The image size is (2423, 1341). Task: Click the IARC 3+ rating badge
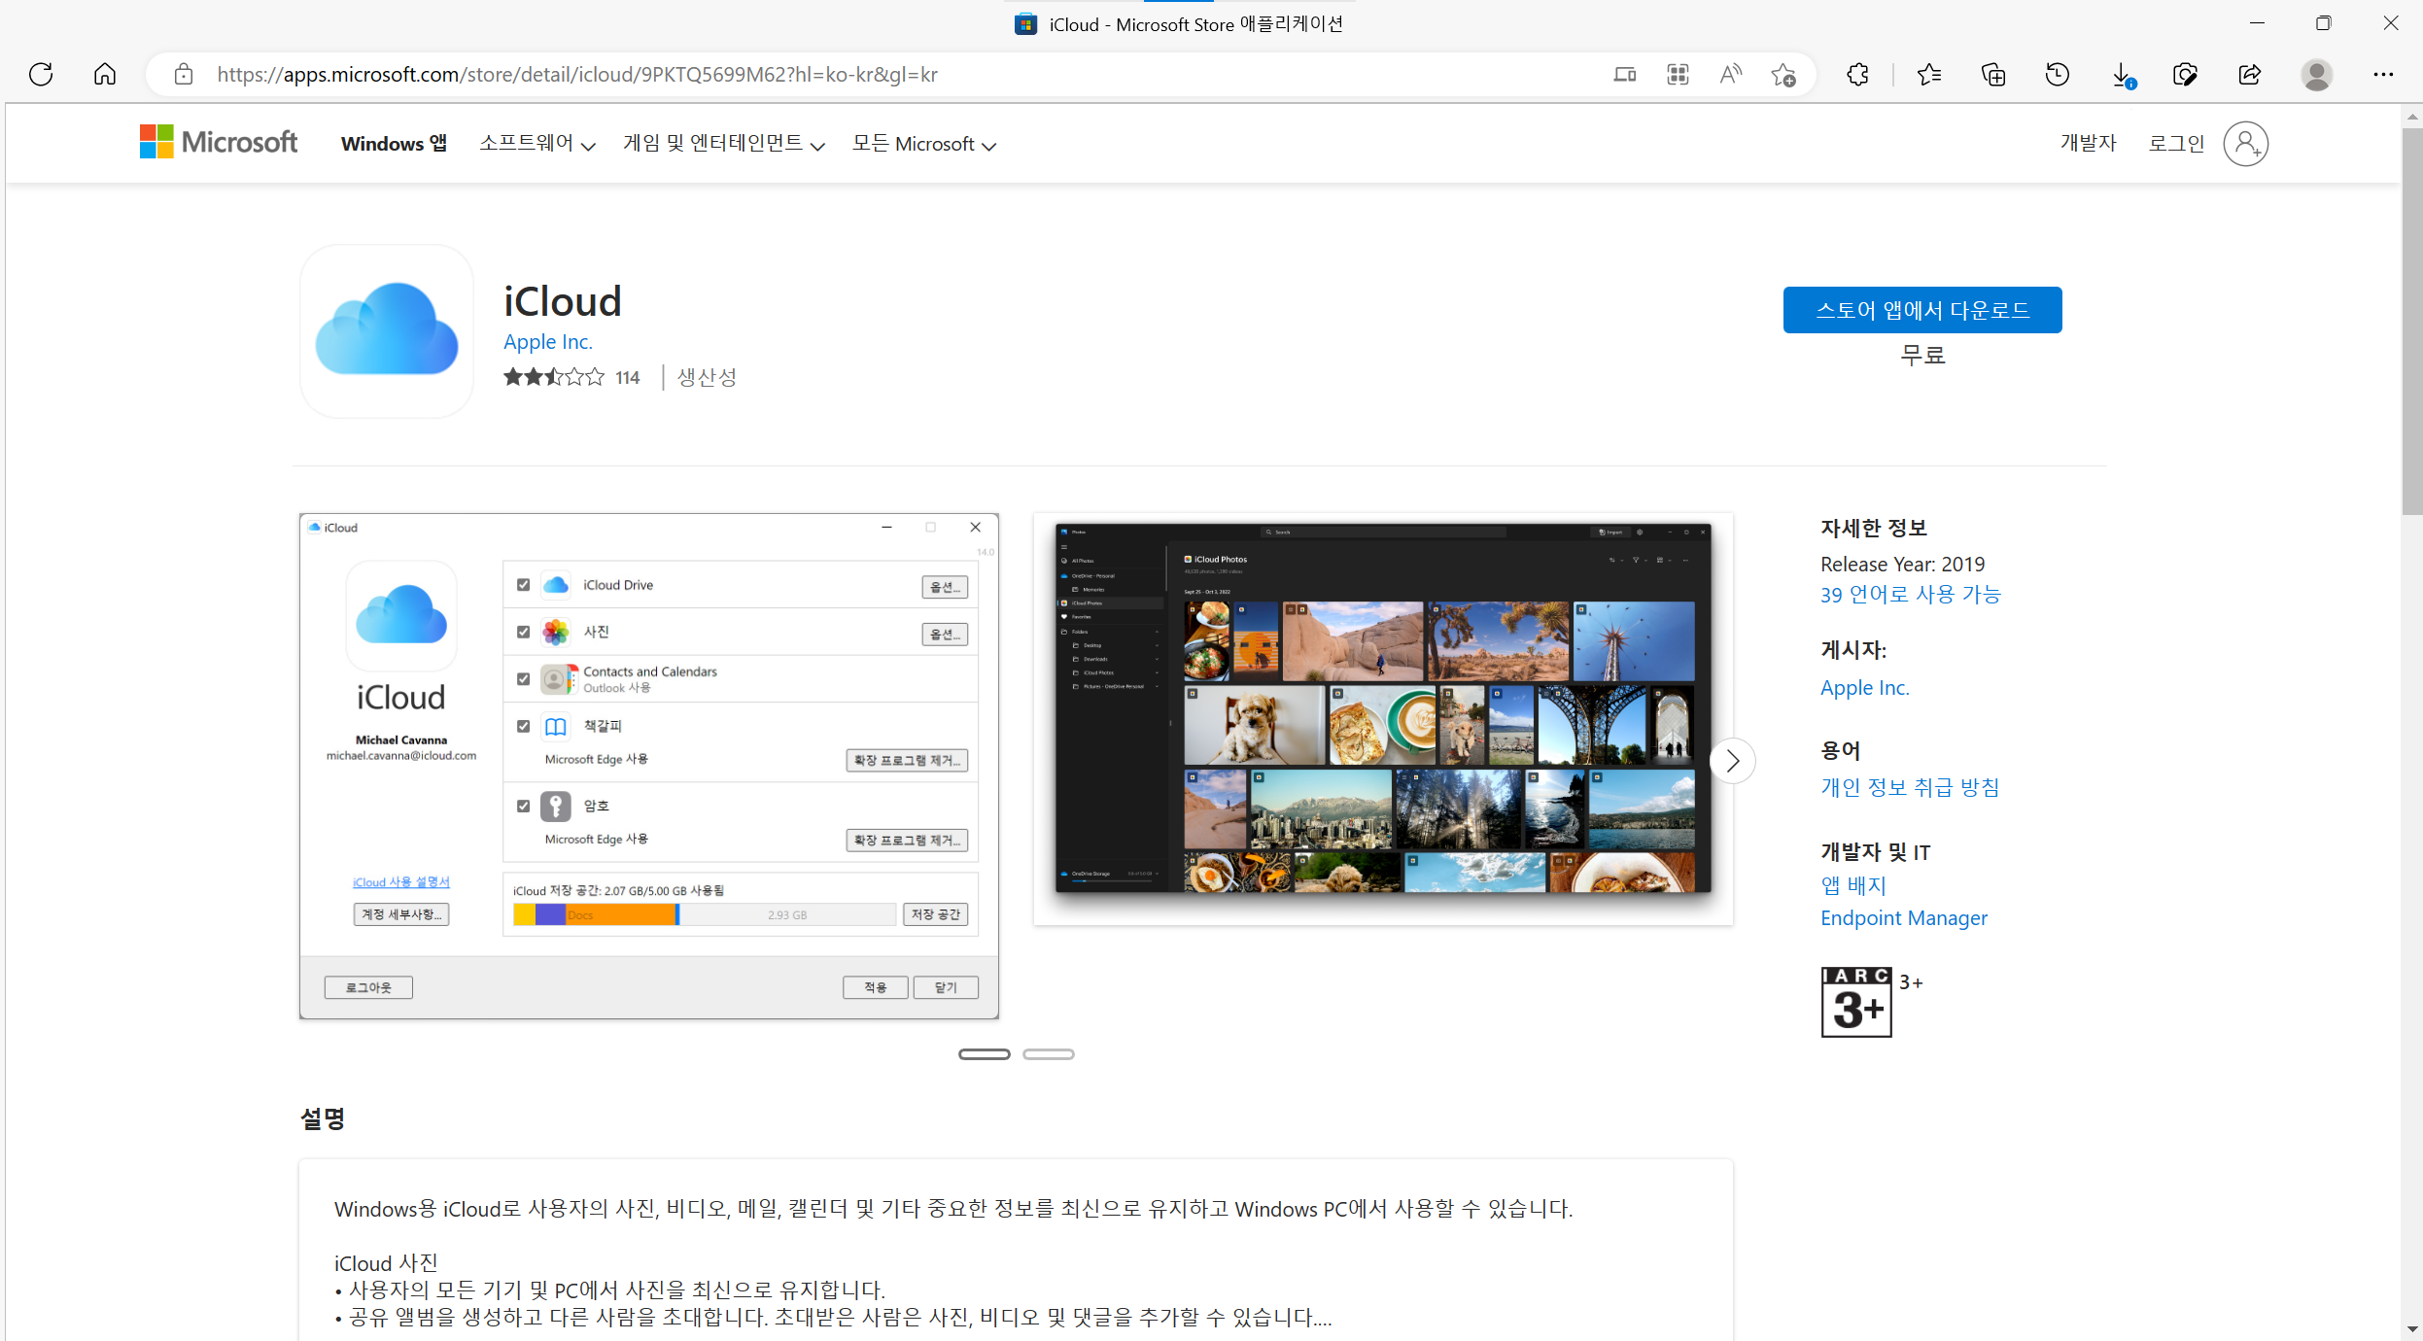(1856, 1002)
